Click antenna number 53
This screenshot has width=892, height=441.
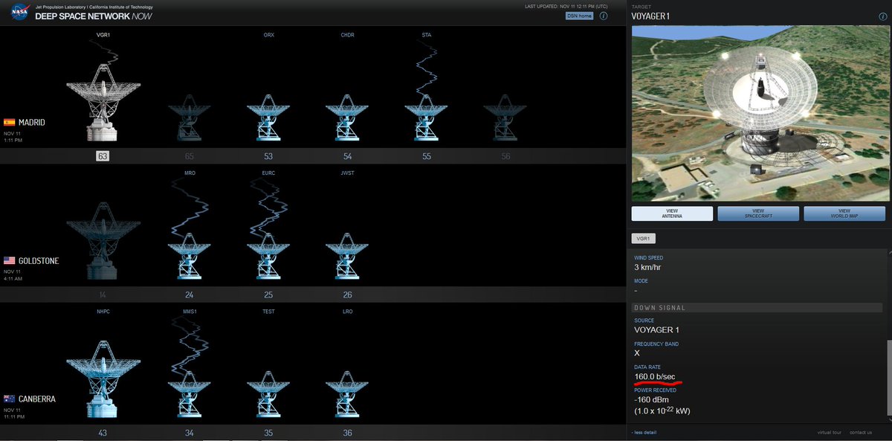pyautogui.click(x=268, y=156)
